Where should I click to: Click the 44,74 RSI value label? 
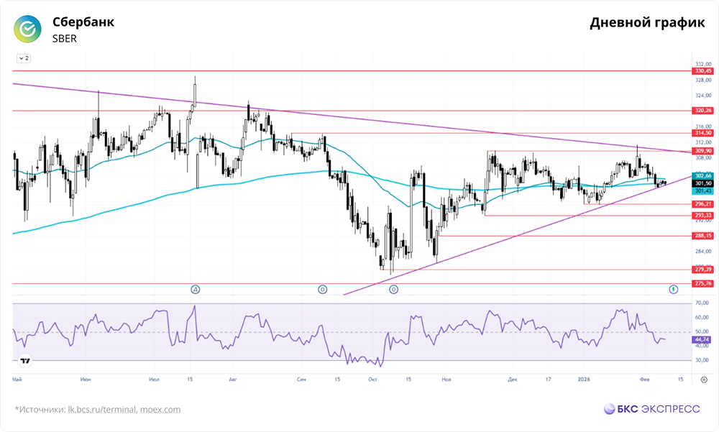(x=702, y=340)
